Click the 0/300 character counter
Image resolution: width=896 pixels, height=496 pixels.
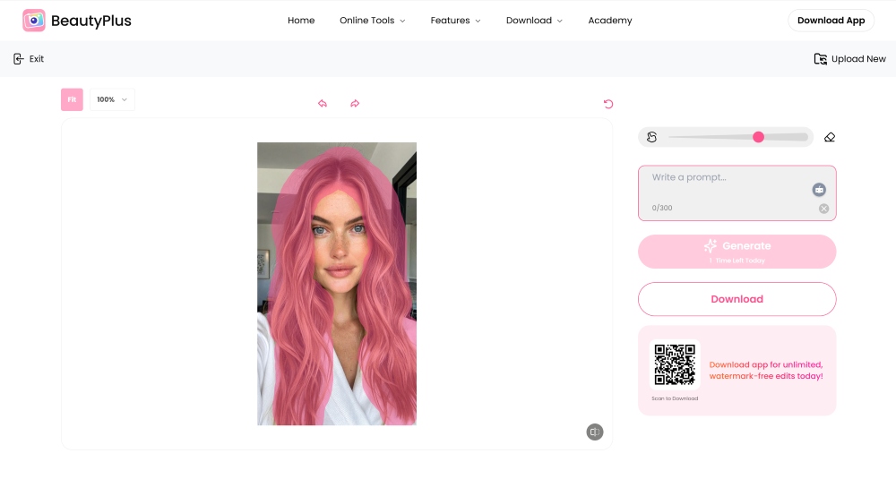click(662, 208)
